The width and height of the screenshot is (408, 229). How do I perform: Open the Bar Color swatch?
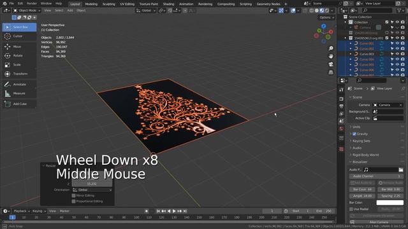pos(390,202)
